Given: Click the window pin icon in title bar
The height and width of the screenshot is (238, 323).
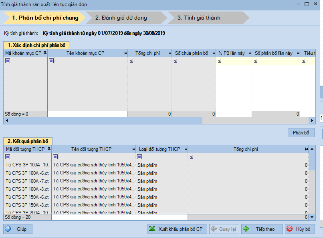Looking at the screenshot, I should point(298,4).
